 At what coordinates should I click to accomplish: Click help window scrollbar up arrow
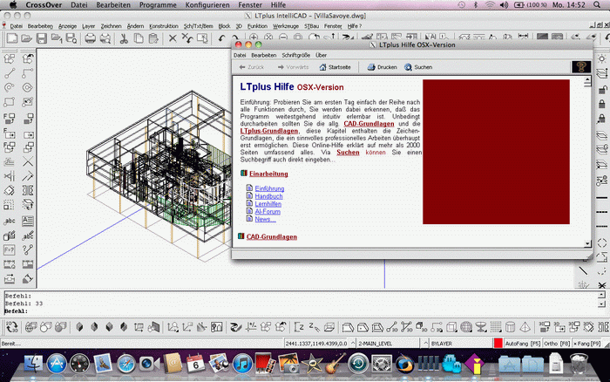click(587, 79)
